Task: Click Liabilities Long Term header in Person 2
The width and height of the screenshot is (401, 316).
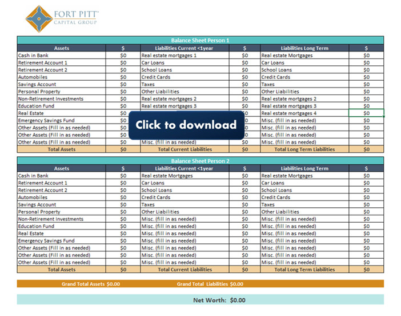Action: pyautogui.click(x=304, y=168)
